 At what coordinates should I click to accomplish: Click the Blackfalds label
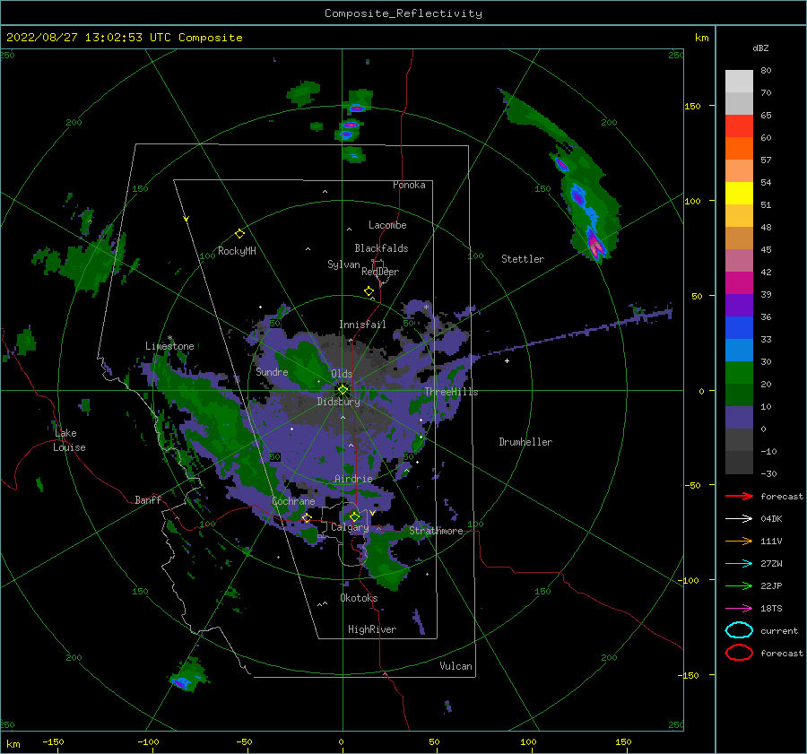pos(381,248)
